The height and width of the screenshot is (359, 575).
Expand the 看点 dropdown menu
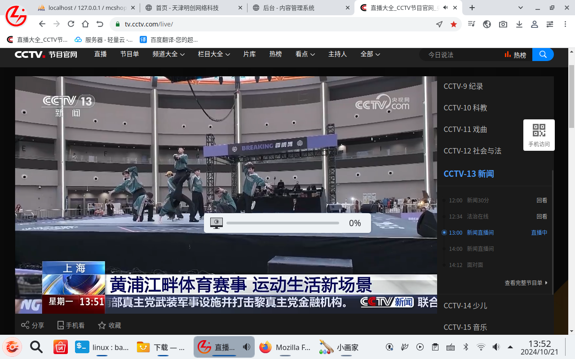click(x=305, y=54)
